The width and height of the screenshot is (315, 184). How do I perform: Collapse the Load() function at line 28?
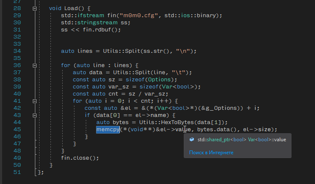click(34, 9)
